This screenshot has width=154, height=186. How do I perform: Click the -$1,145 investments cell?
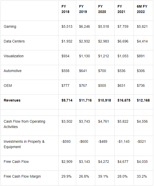click(x=123, y=141)
